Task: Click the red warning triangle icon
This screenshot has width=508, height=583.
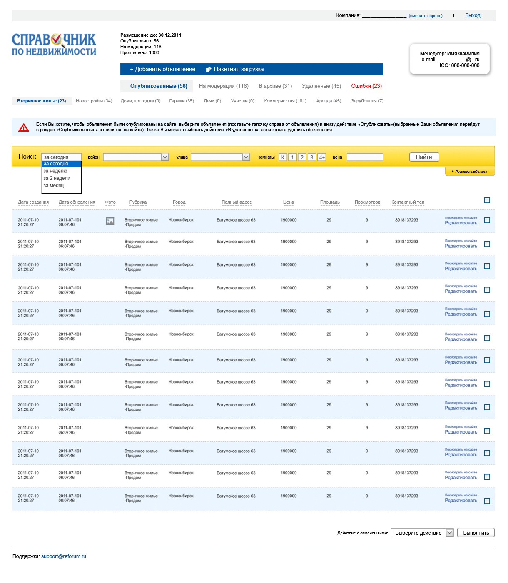Action: (x=24, y=128)
